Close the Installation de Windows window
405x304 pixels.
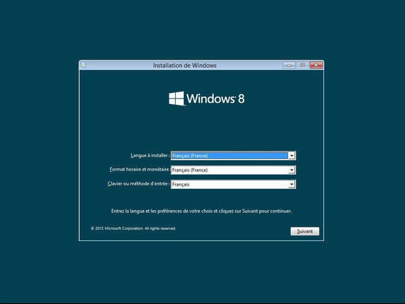tap(316, 65)
